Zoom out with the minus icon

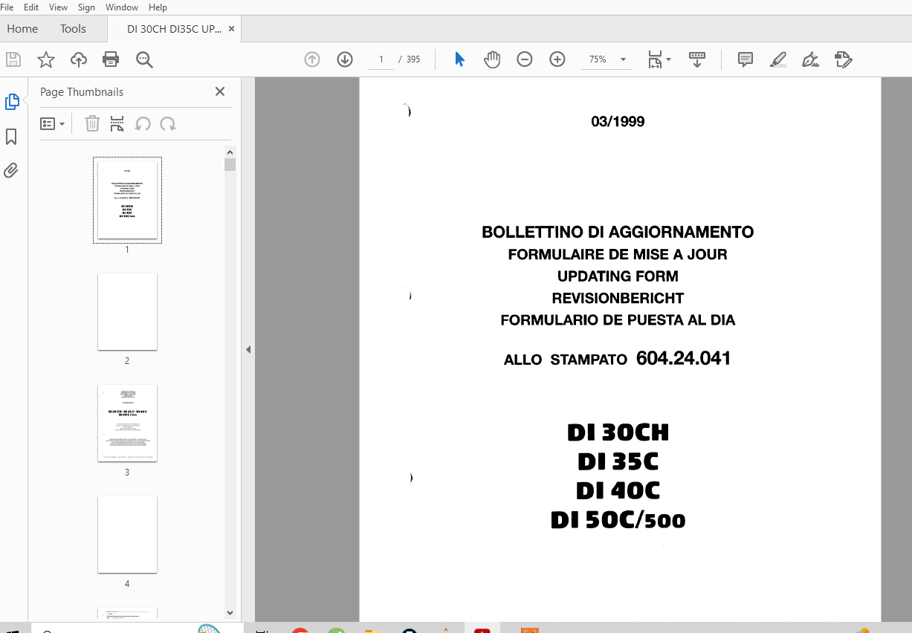pos(525,59)
